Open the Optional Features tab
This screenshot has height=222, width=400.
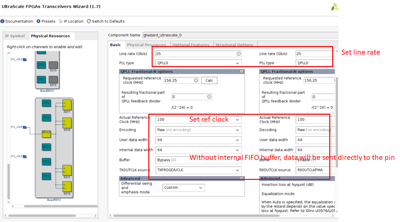coord(191,45)
